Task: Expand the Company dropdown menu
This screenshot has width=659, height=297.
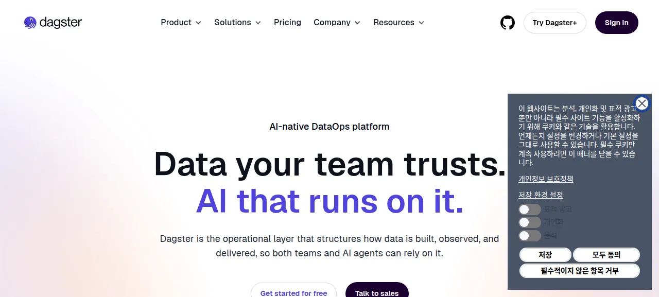Action: 337,23
